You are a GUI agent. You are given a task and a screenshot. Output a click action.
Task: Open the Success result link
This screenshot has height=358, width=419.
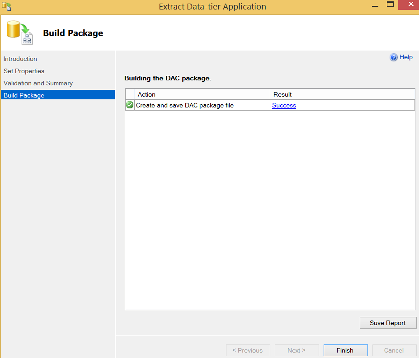click(x=284, y=106)
